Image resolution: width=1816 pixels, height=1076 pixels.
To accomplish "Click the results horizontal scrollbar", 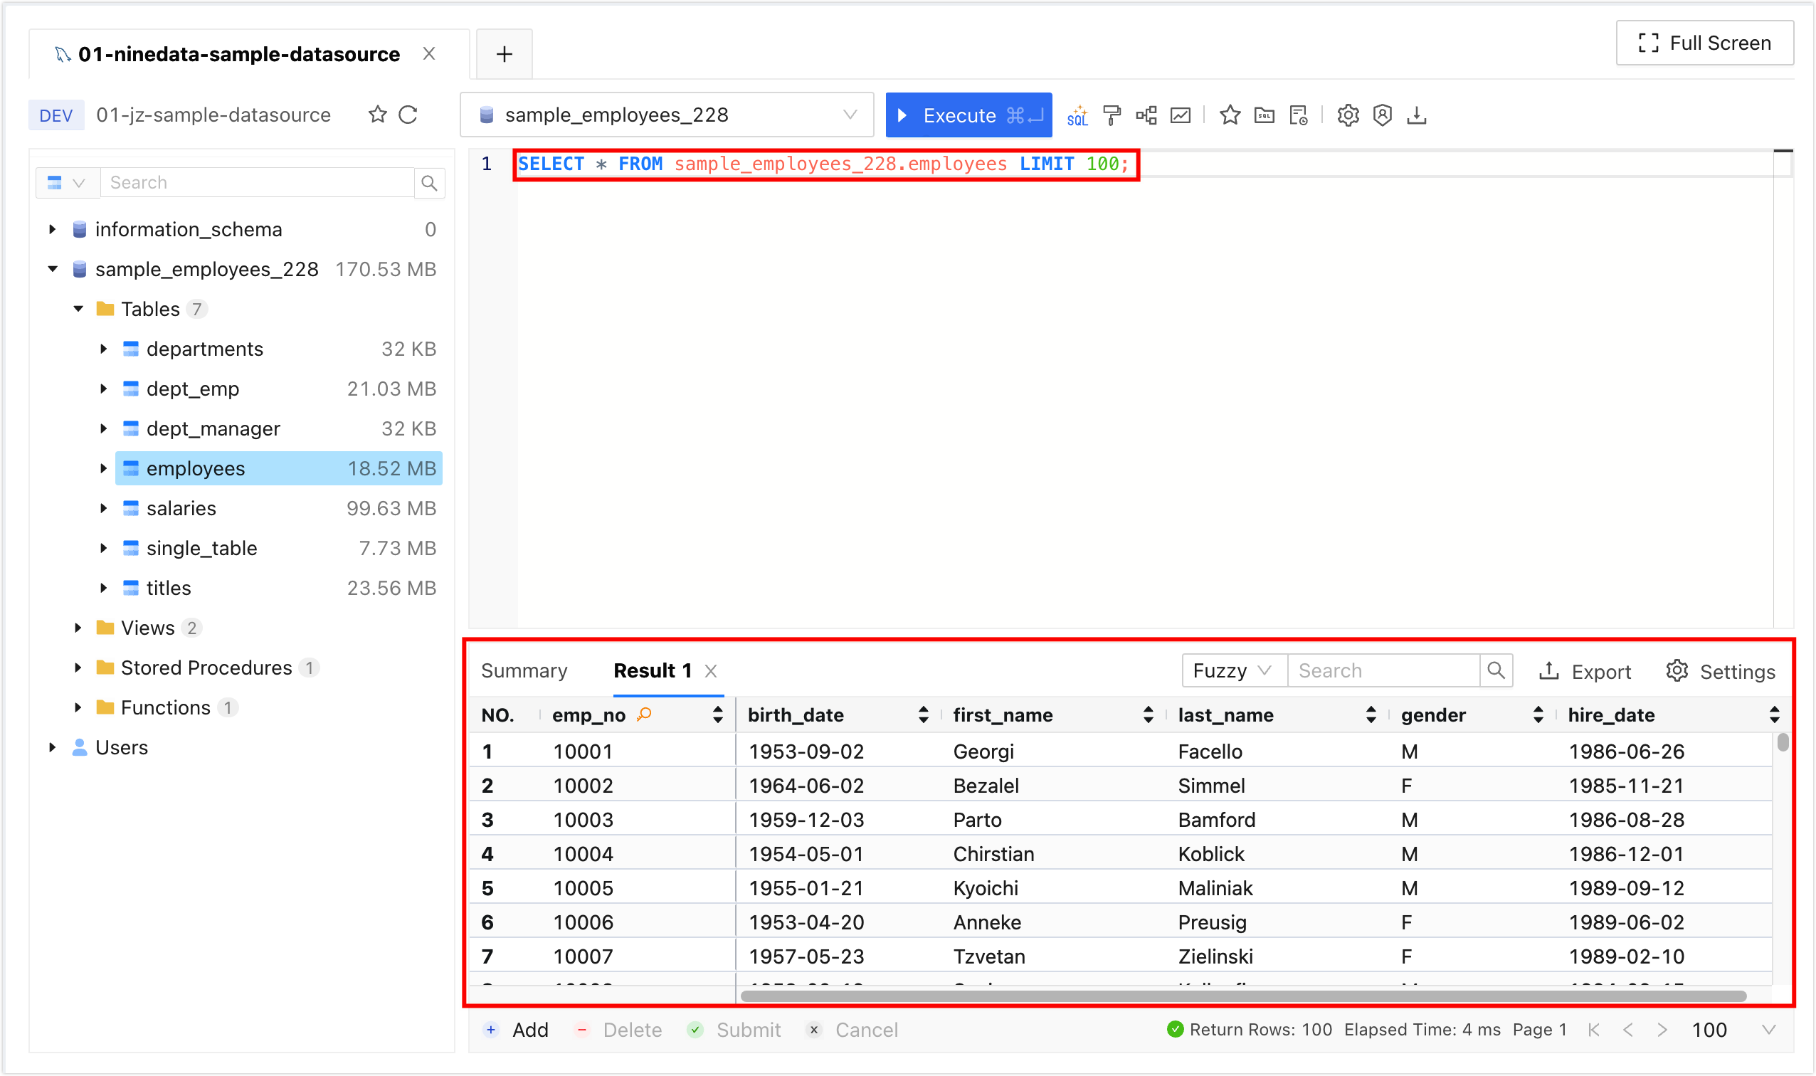I will 1243,996.
